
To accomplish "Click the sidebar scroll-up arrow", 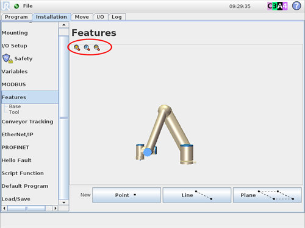I will [64, 25].
